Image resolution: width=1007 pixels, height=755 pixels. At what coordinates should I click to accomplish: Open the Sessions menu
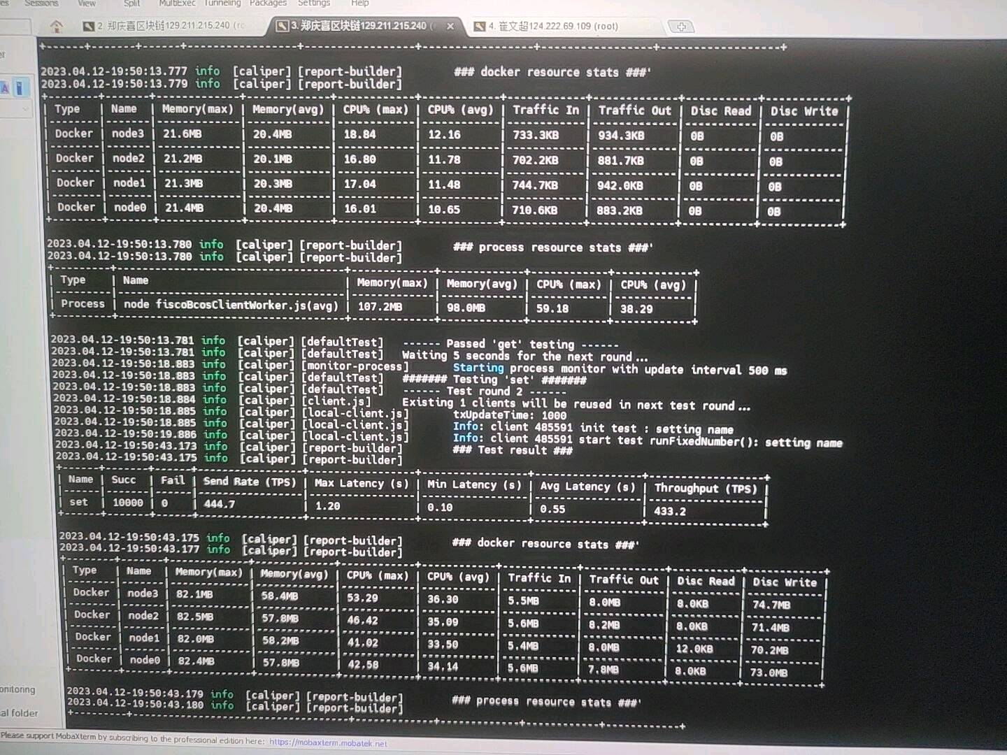click(41, 3)
